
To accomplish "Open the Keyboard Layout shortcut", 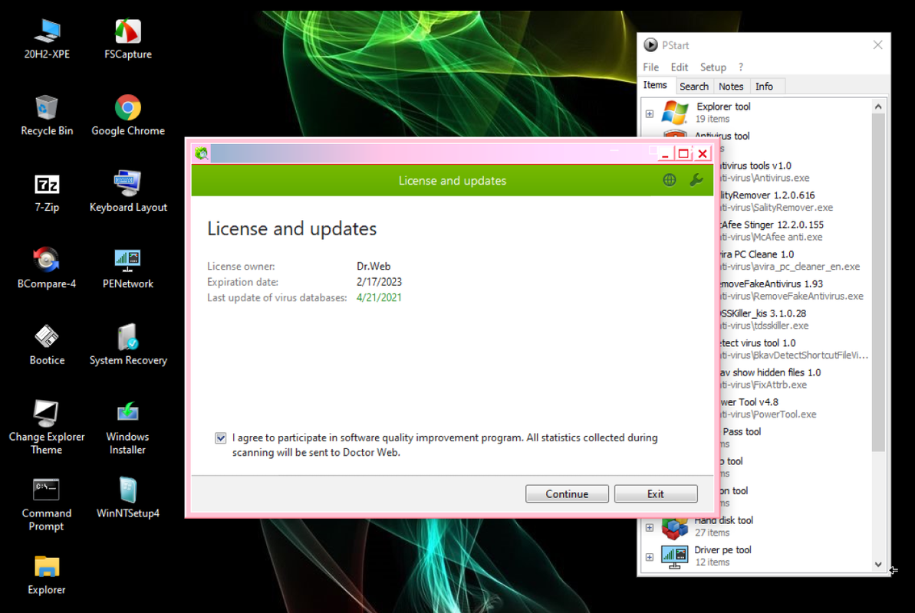I will pyautogui.click(x=128, y=192).
